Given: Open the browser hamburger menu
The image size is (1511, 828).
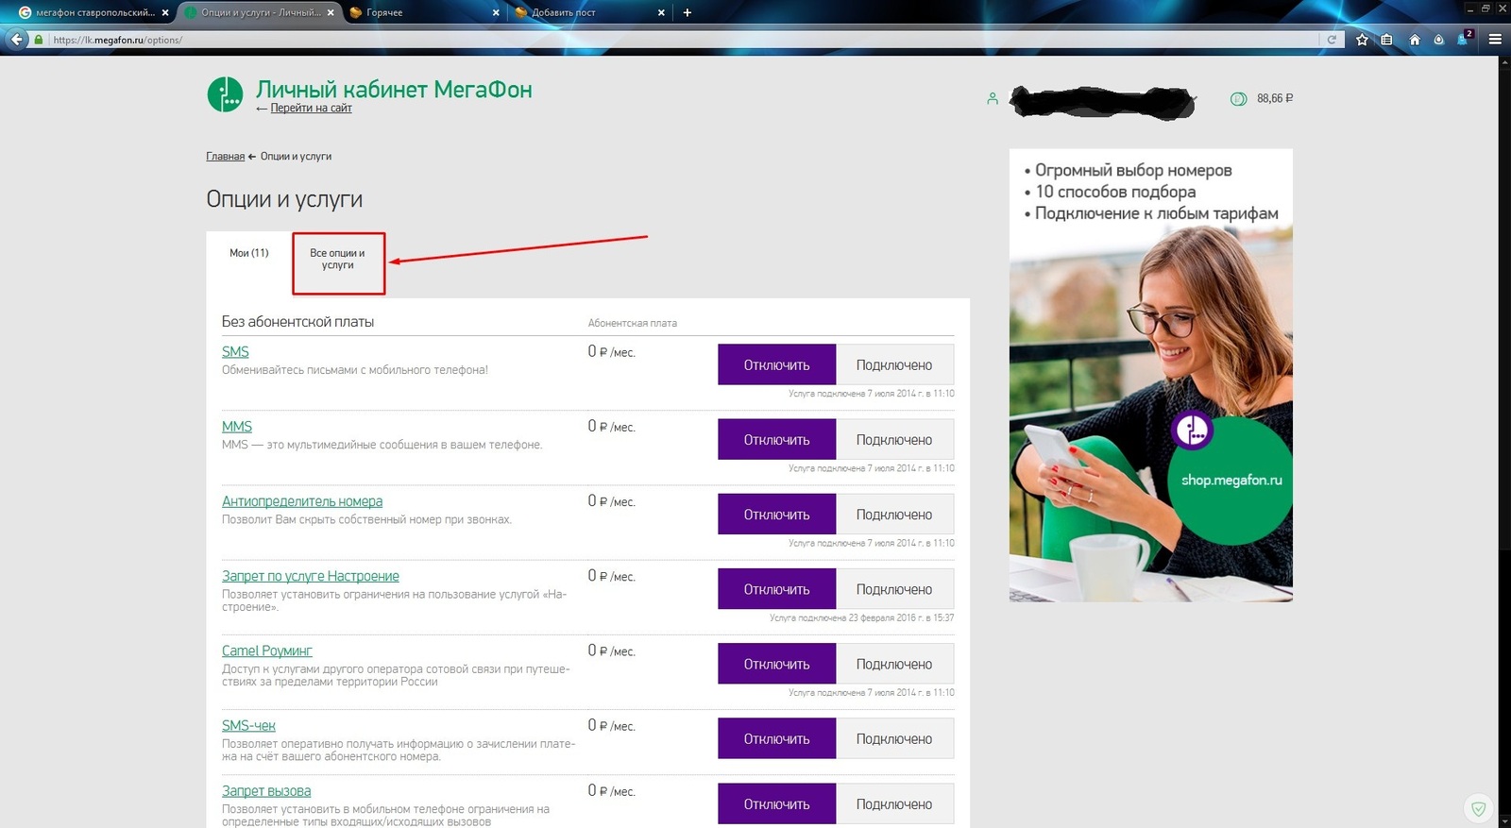Looking at the screenshot, I should pos(1495,40).
